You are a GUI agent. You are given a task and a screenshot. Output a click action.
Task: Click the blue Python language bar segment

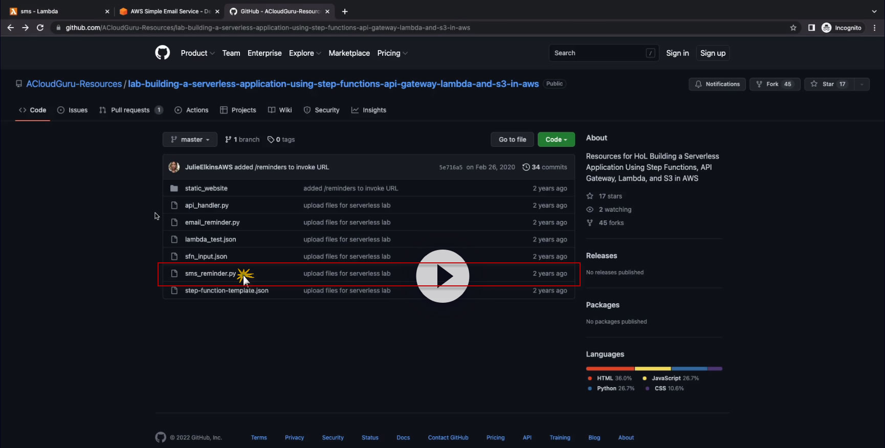(690, 369)
